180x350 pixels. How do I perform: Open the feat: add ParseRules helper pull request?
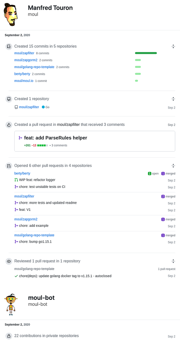(55, 138)
